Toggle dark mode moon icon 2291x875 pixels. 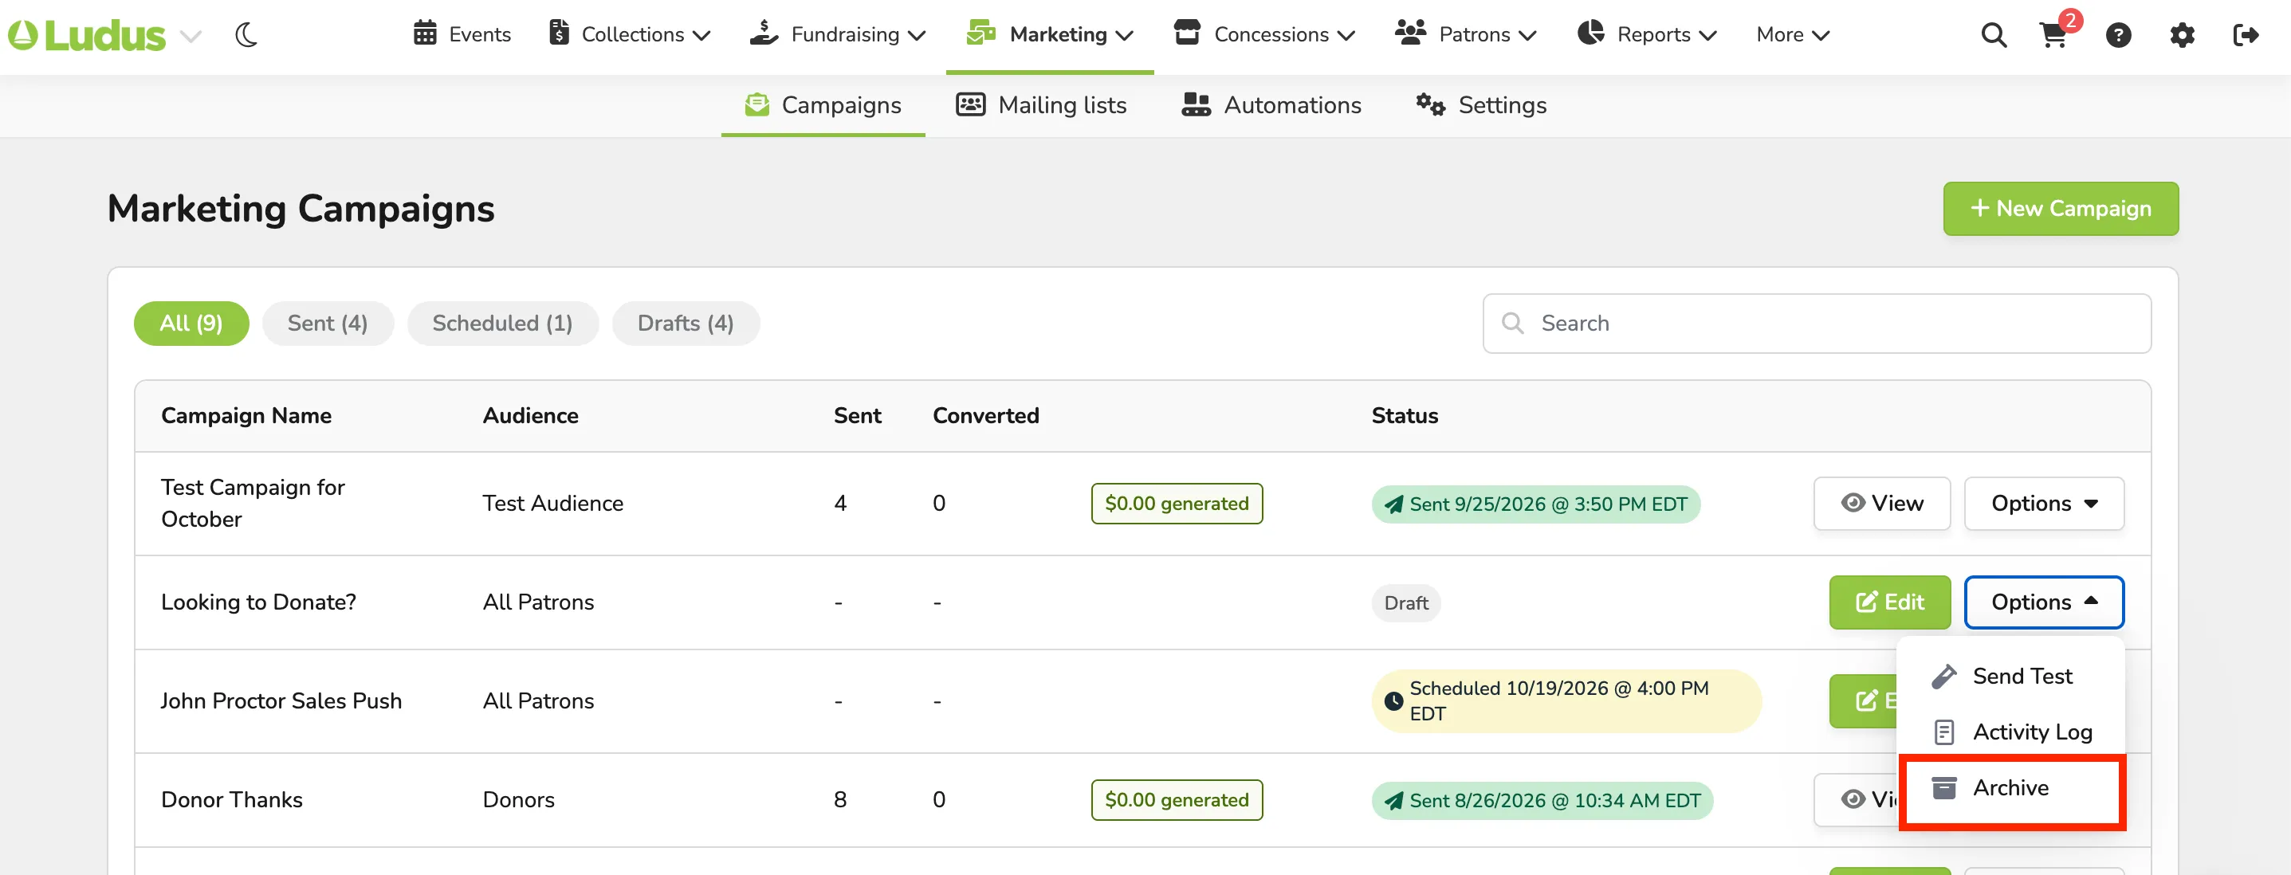(x=246, y=35)
